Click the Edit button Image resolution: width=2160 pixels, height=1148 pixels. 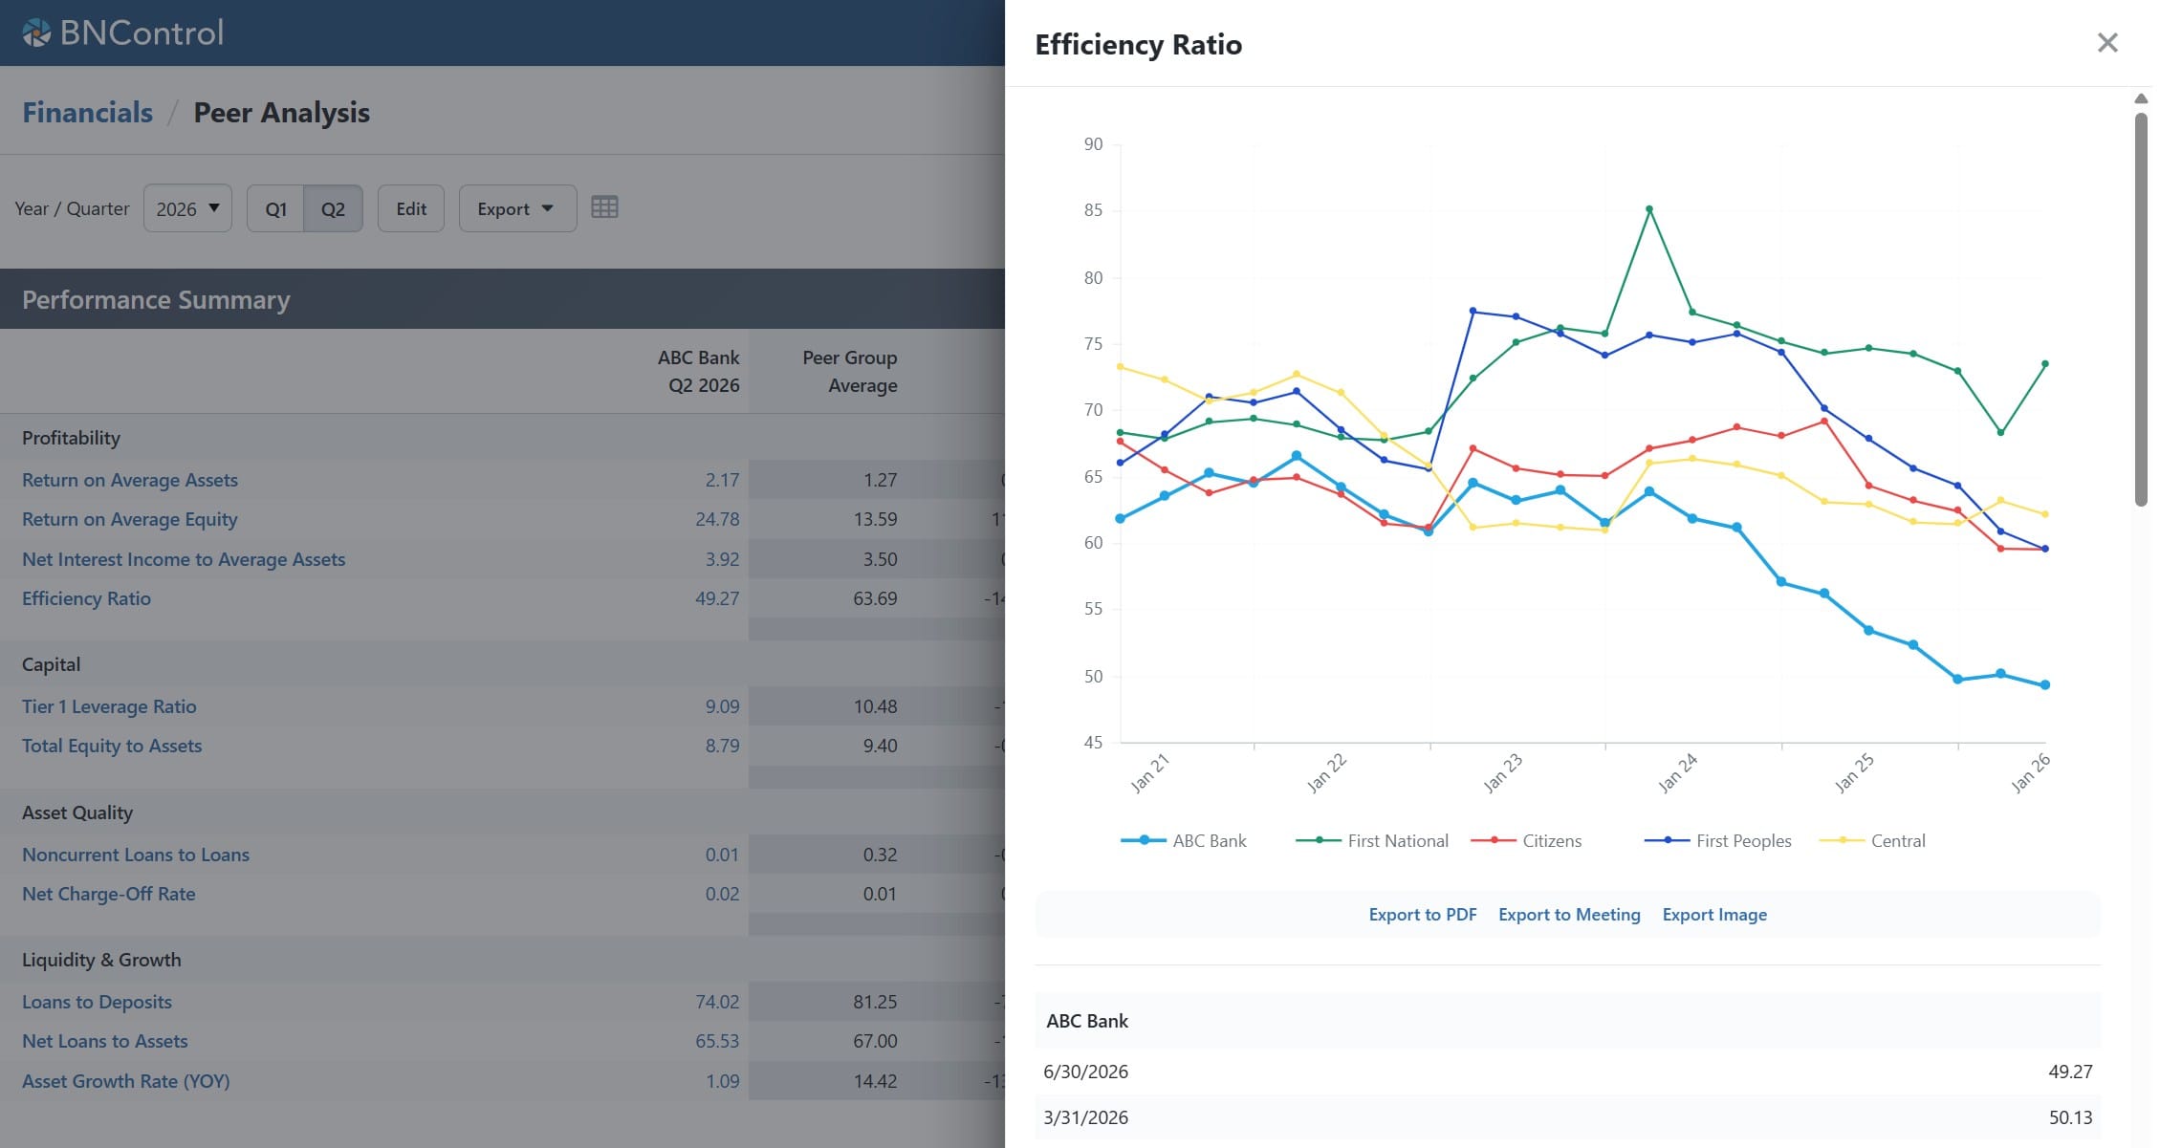pyautogui.click(x=411, y=208)
